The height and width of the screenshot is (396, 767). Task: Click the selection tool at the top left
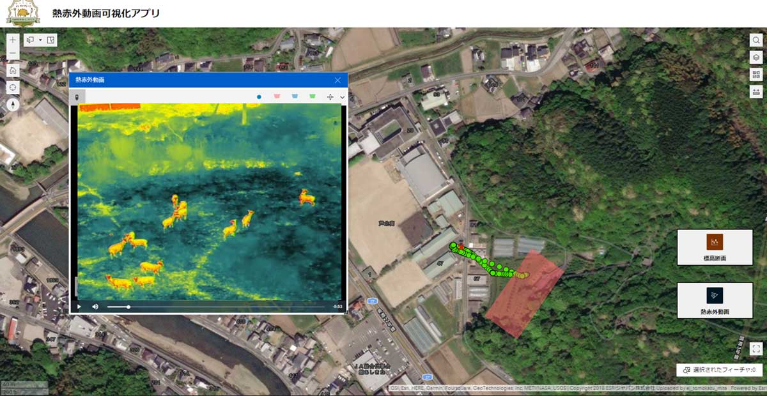point(32,40)
